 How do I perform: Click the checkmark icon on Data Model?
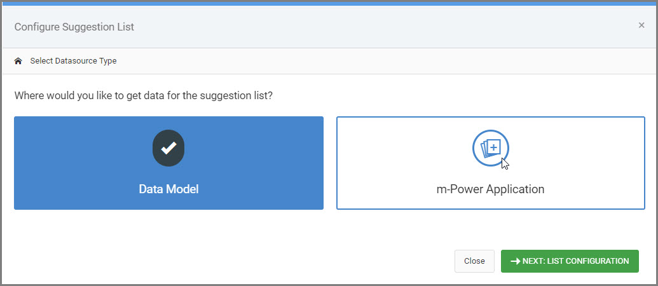pos(168,148)
